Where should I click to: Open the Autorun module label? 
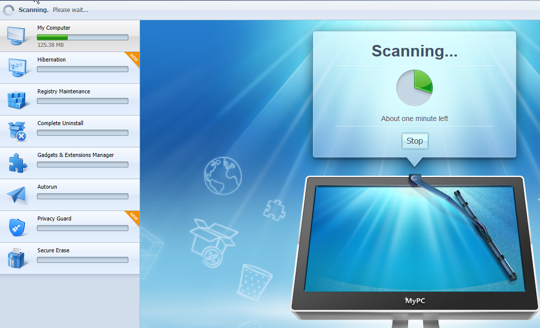coord(47,187)
